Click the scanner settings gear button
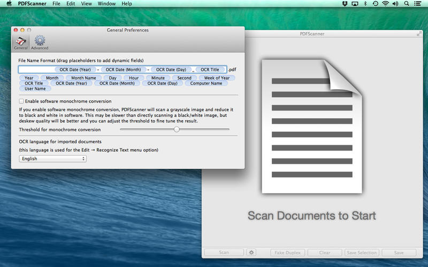This screenshot has height=267, width=428. pyautogui.click(x=251, y=253)
